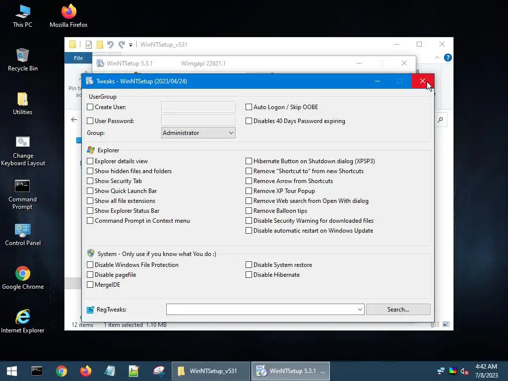Click Properties checkmark icon in Explorer title bar
Screen dimensions: 508x381
point(89,45)
